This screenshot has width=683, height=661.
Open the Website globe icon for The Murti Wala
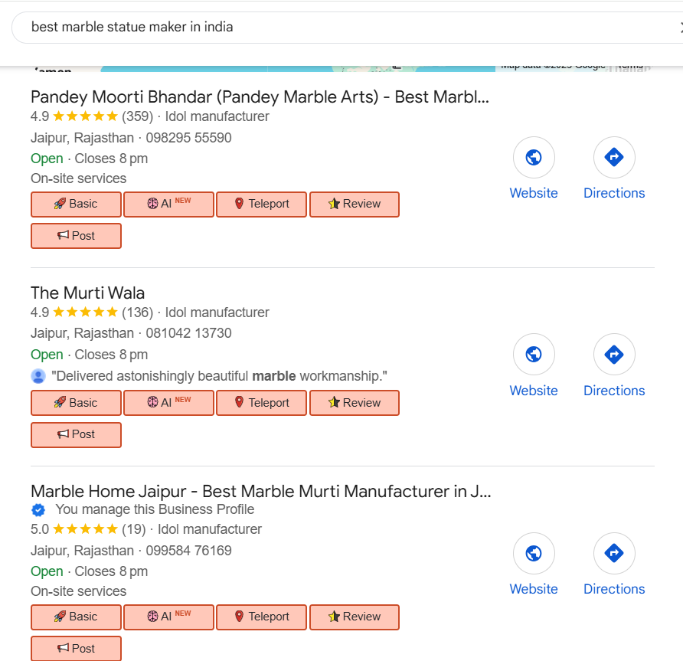pyautogui.click(x=534, y=355)
